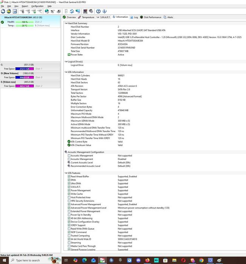This screenshot has height=264, width=246.
Task: Toggle Write Cache checkbox
Action: click(69, 194)
